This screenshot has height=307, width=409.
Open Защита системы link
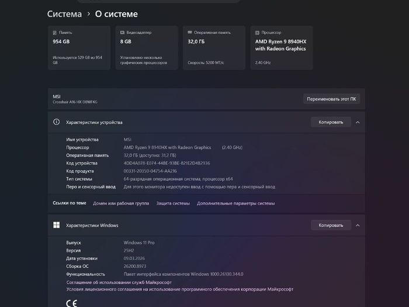(173, 203)
